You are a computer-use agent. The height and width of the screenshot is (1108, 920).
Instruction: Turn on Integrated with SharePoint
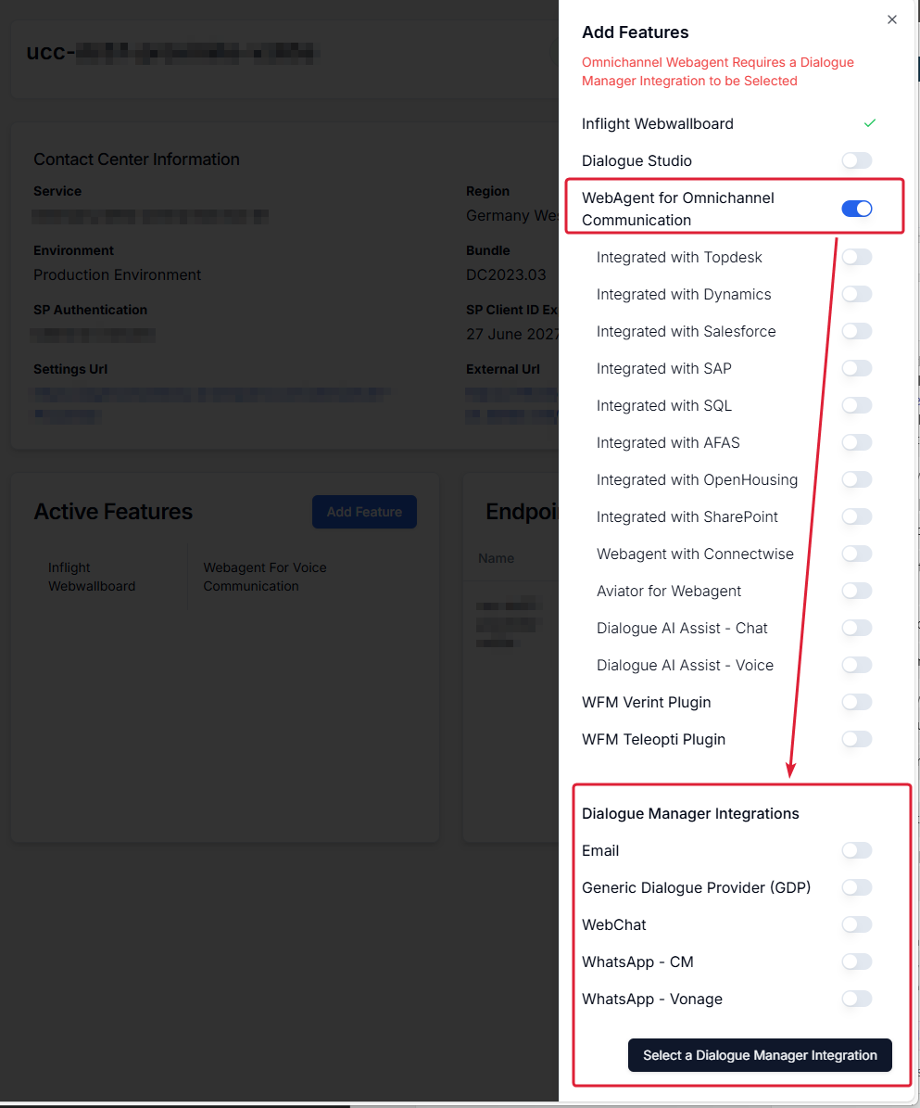click(x=856, y=516)
